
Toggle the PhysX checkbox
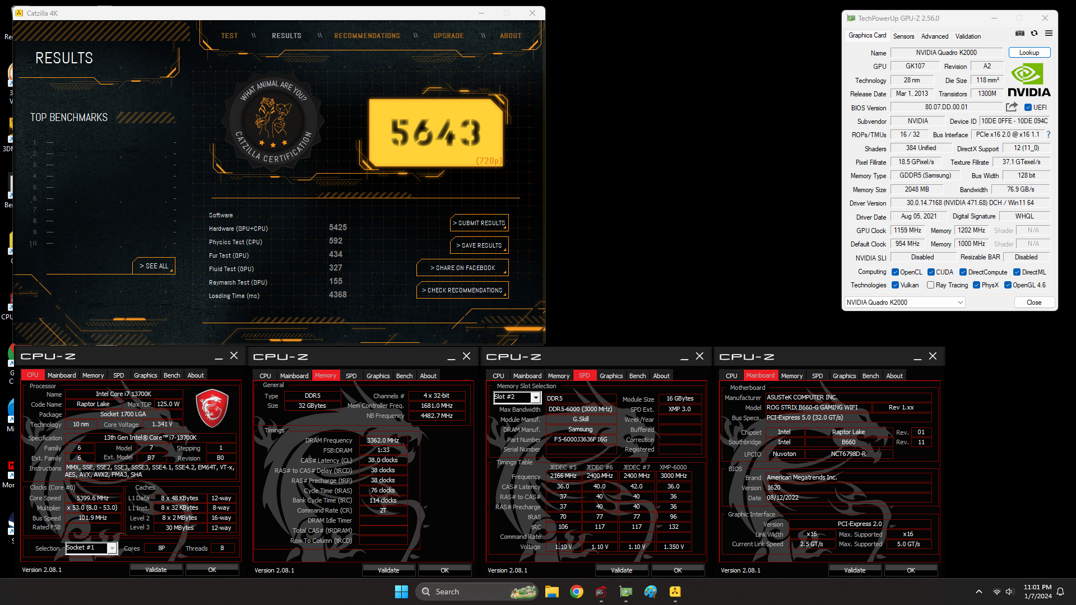click(x=976, y=285)
